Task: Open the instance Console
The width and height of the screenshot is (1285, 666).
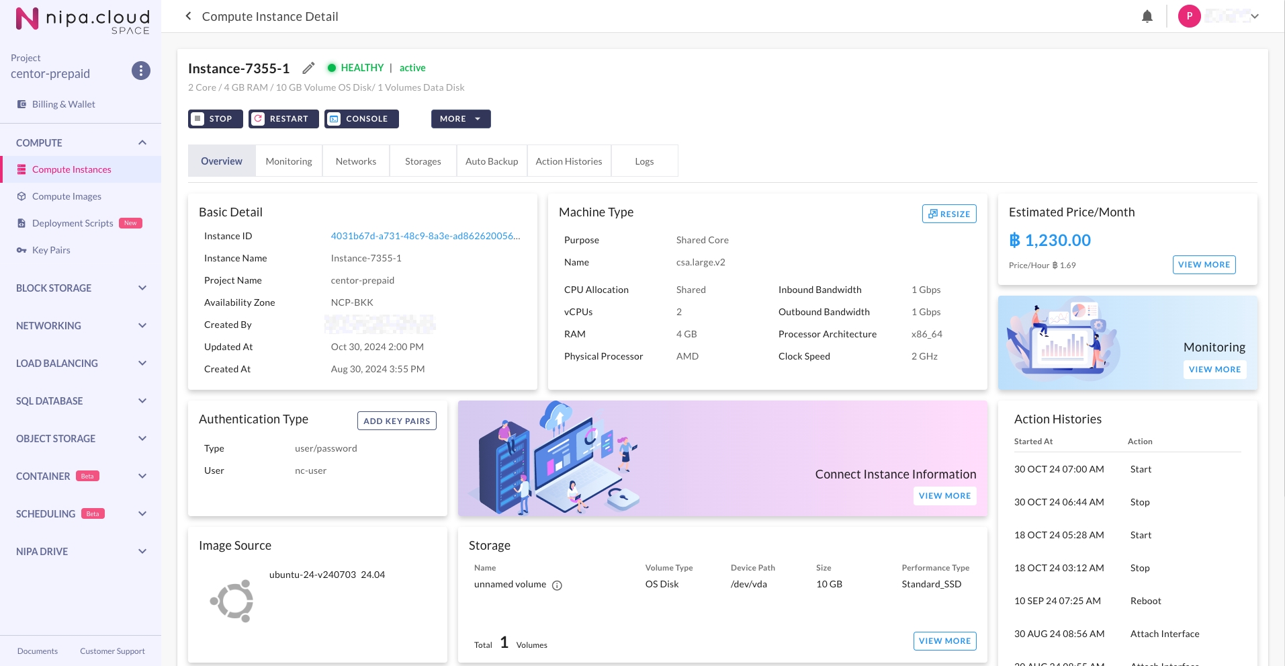Action: (x=361, y=119)
